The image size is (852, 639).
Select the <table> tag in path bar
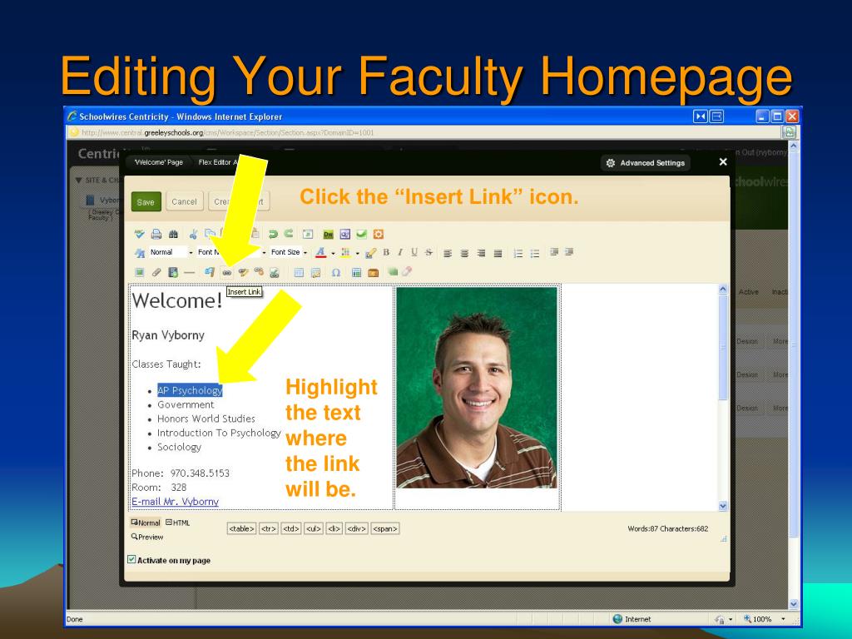coord(241,528)
